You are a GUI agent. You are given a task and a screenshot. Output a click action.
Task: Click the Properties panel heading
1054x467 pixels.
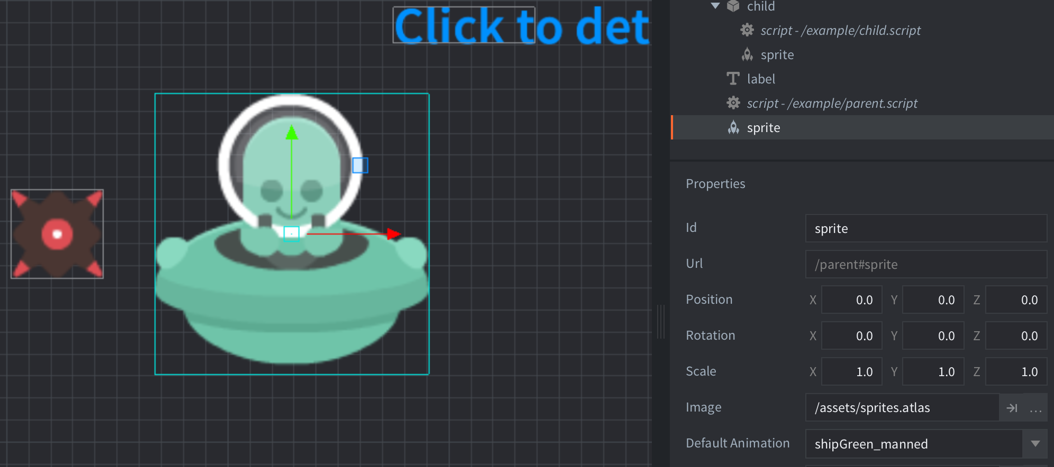(x=715, y=183)
